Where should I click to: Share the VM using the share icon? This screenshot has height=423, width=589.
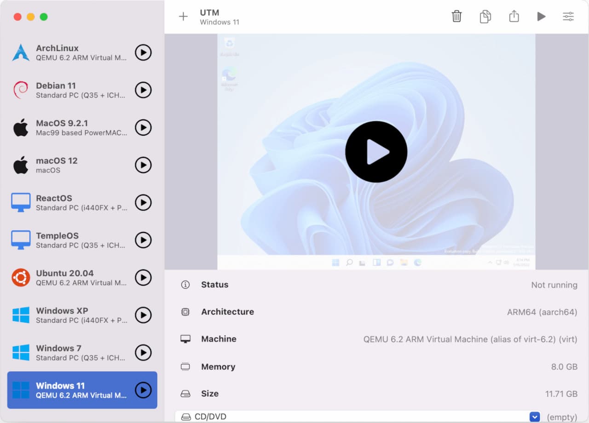(x=514, y=16)
